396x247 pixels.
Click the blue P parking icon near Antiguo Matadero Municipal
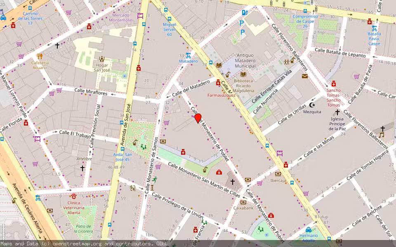pyautogui.click(x=242, y=23)
